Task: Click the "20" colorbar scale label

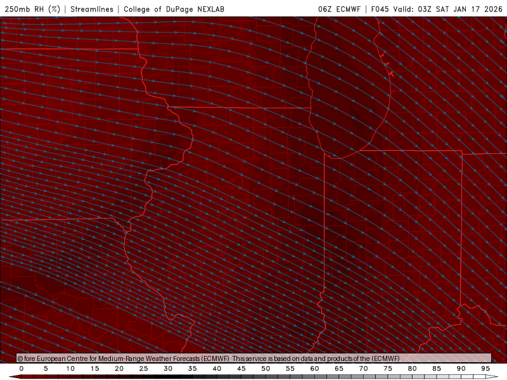Action: pos(119,369)
